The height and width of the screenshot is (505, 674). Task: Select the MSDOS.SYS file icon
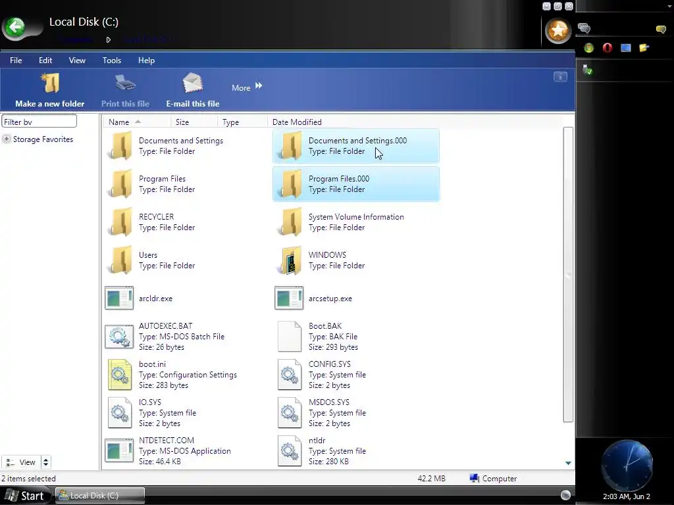[290, 413]
